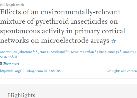Click the star footnote icon after title
The width and height of the screenshot is (137, 98).
point(114,41)
